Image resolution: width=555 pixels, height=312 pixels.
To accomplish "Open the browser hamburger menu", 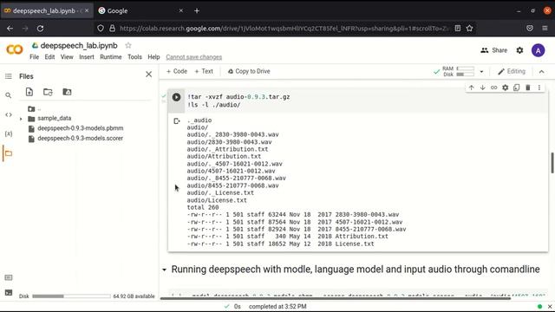I will (x=545, y=29).
